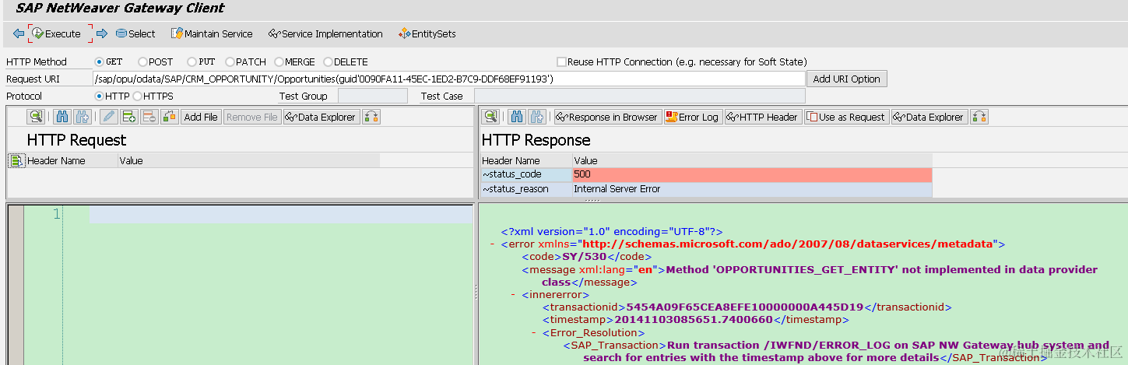This screenshot has width=1128, height=365.
Task: Click Add URI Option button
Action: point(847,79)
